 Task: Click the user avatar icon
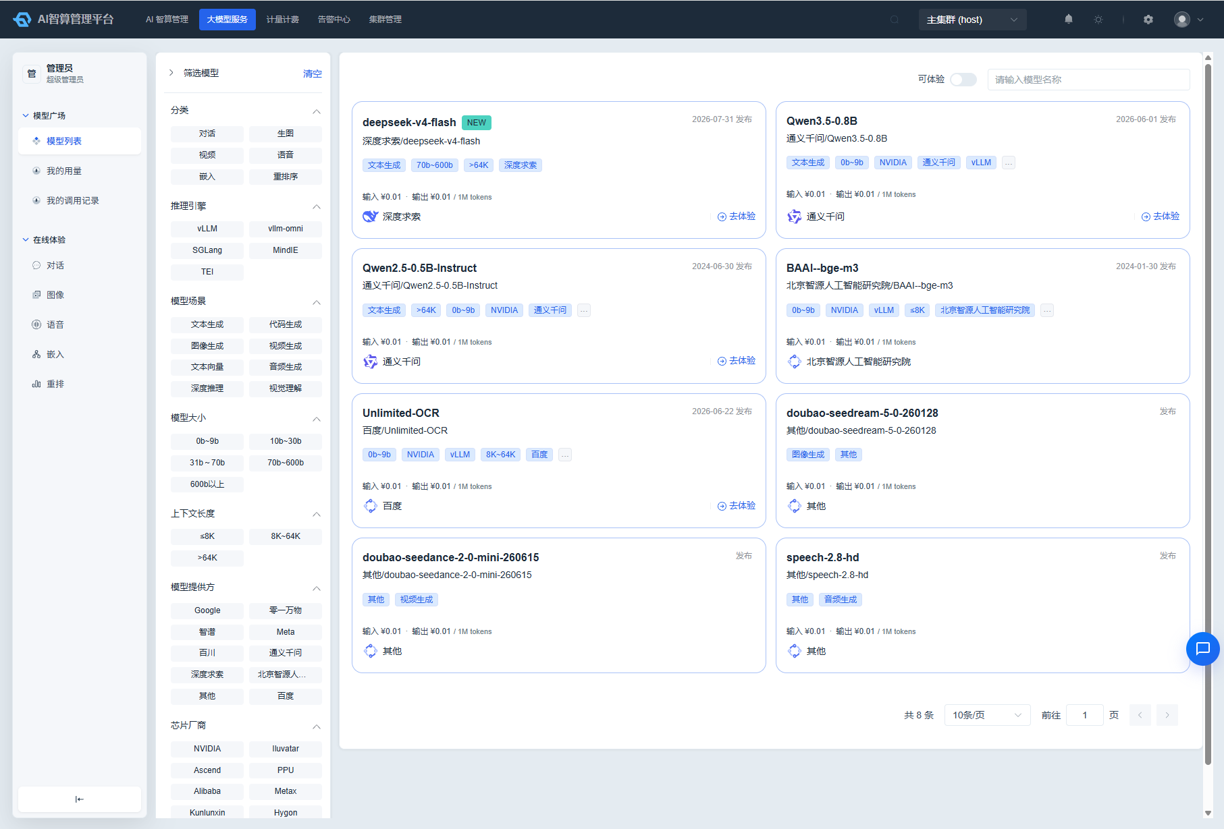[x=1181, y=20]
